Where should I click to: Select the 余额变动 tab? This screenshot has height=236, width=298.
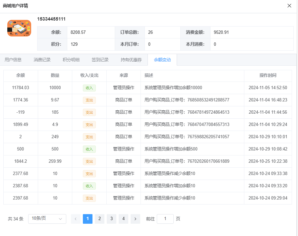[x=162, y=60]
